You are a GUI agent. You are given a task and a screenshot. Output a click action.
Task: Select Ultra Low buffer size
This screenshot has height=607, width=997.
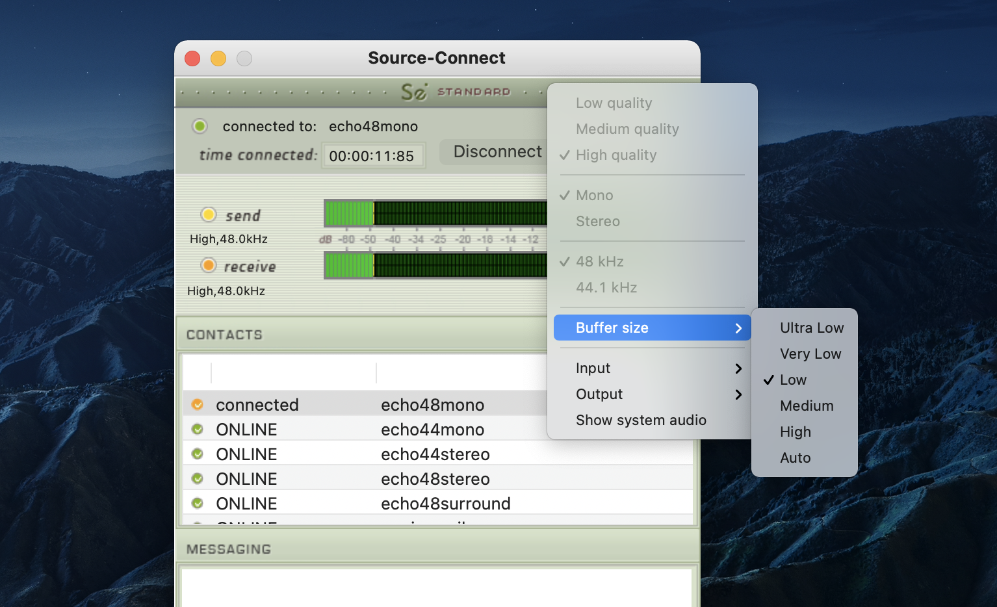pyautogui.click(x=811, y=328)
